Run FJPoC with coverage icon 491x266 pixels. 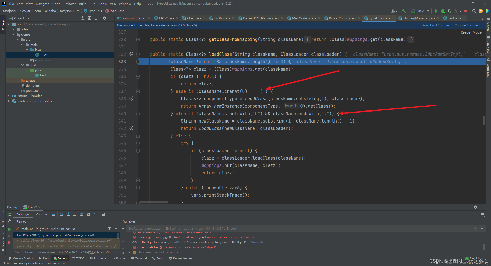click(449, 11)
